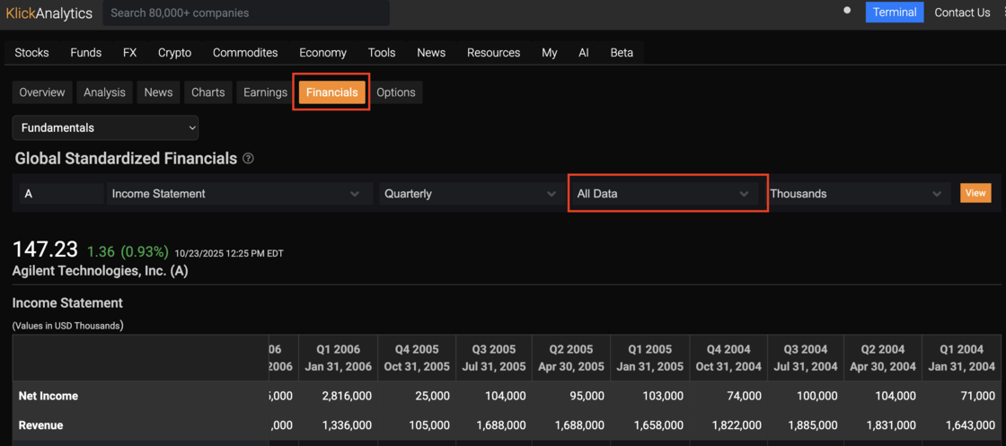Open the Resources menu

click(493, 53)
